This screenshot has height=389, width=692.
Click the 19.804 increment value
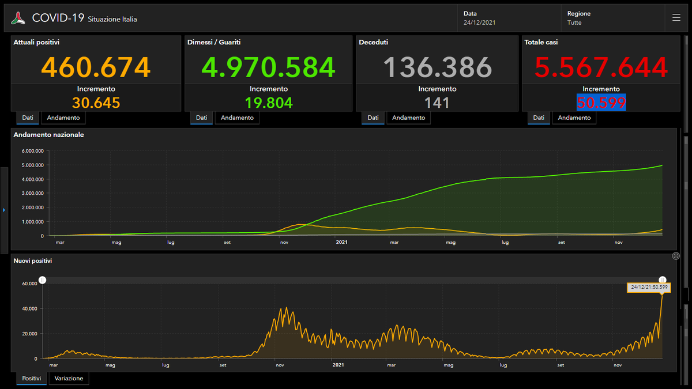click(x=268, y=103)
